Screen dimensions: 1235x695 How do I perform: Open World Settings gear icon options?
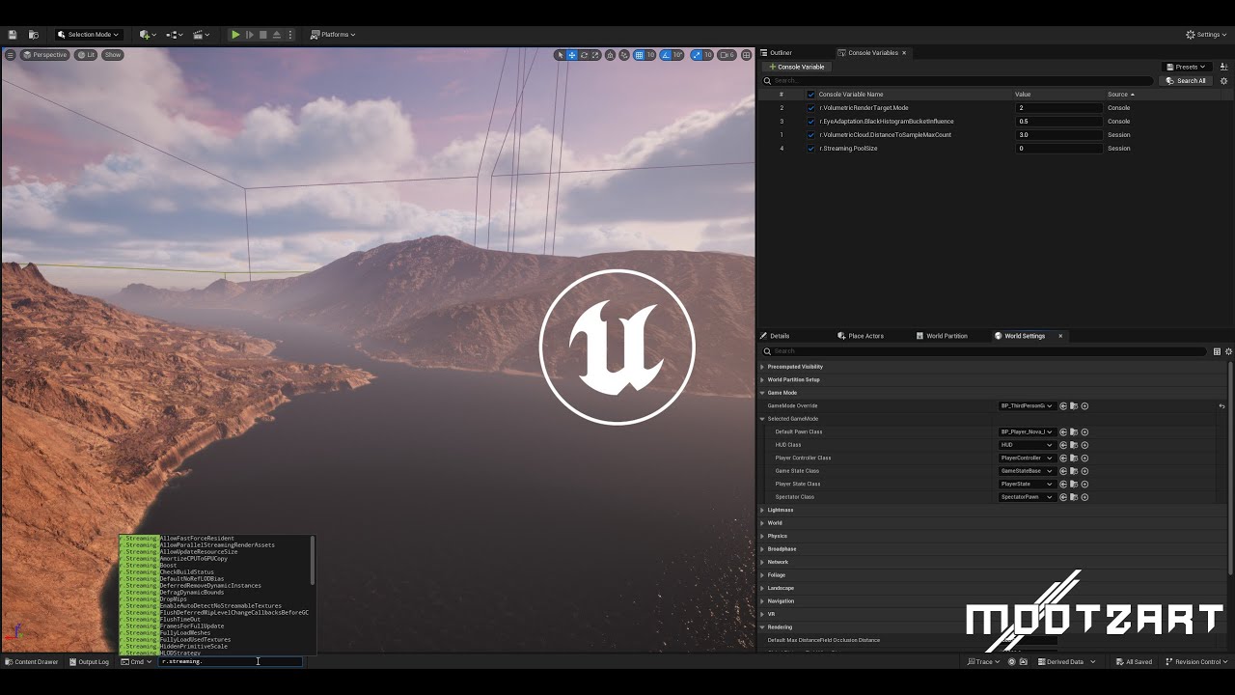[x=1228, y=351]
